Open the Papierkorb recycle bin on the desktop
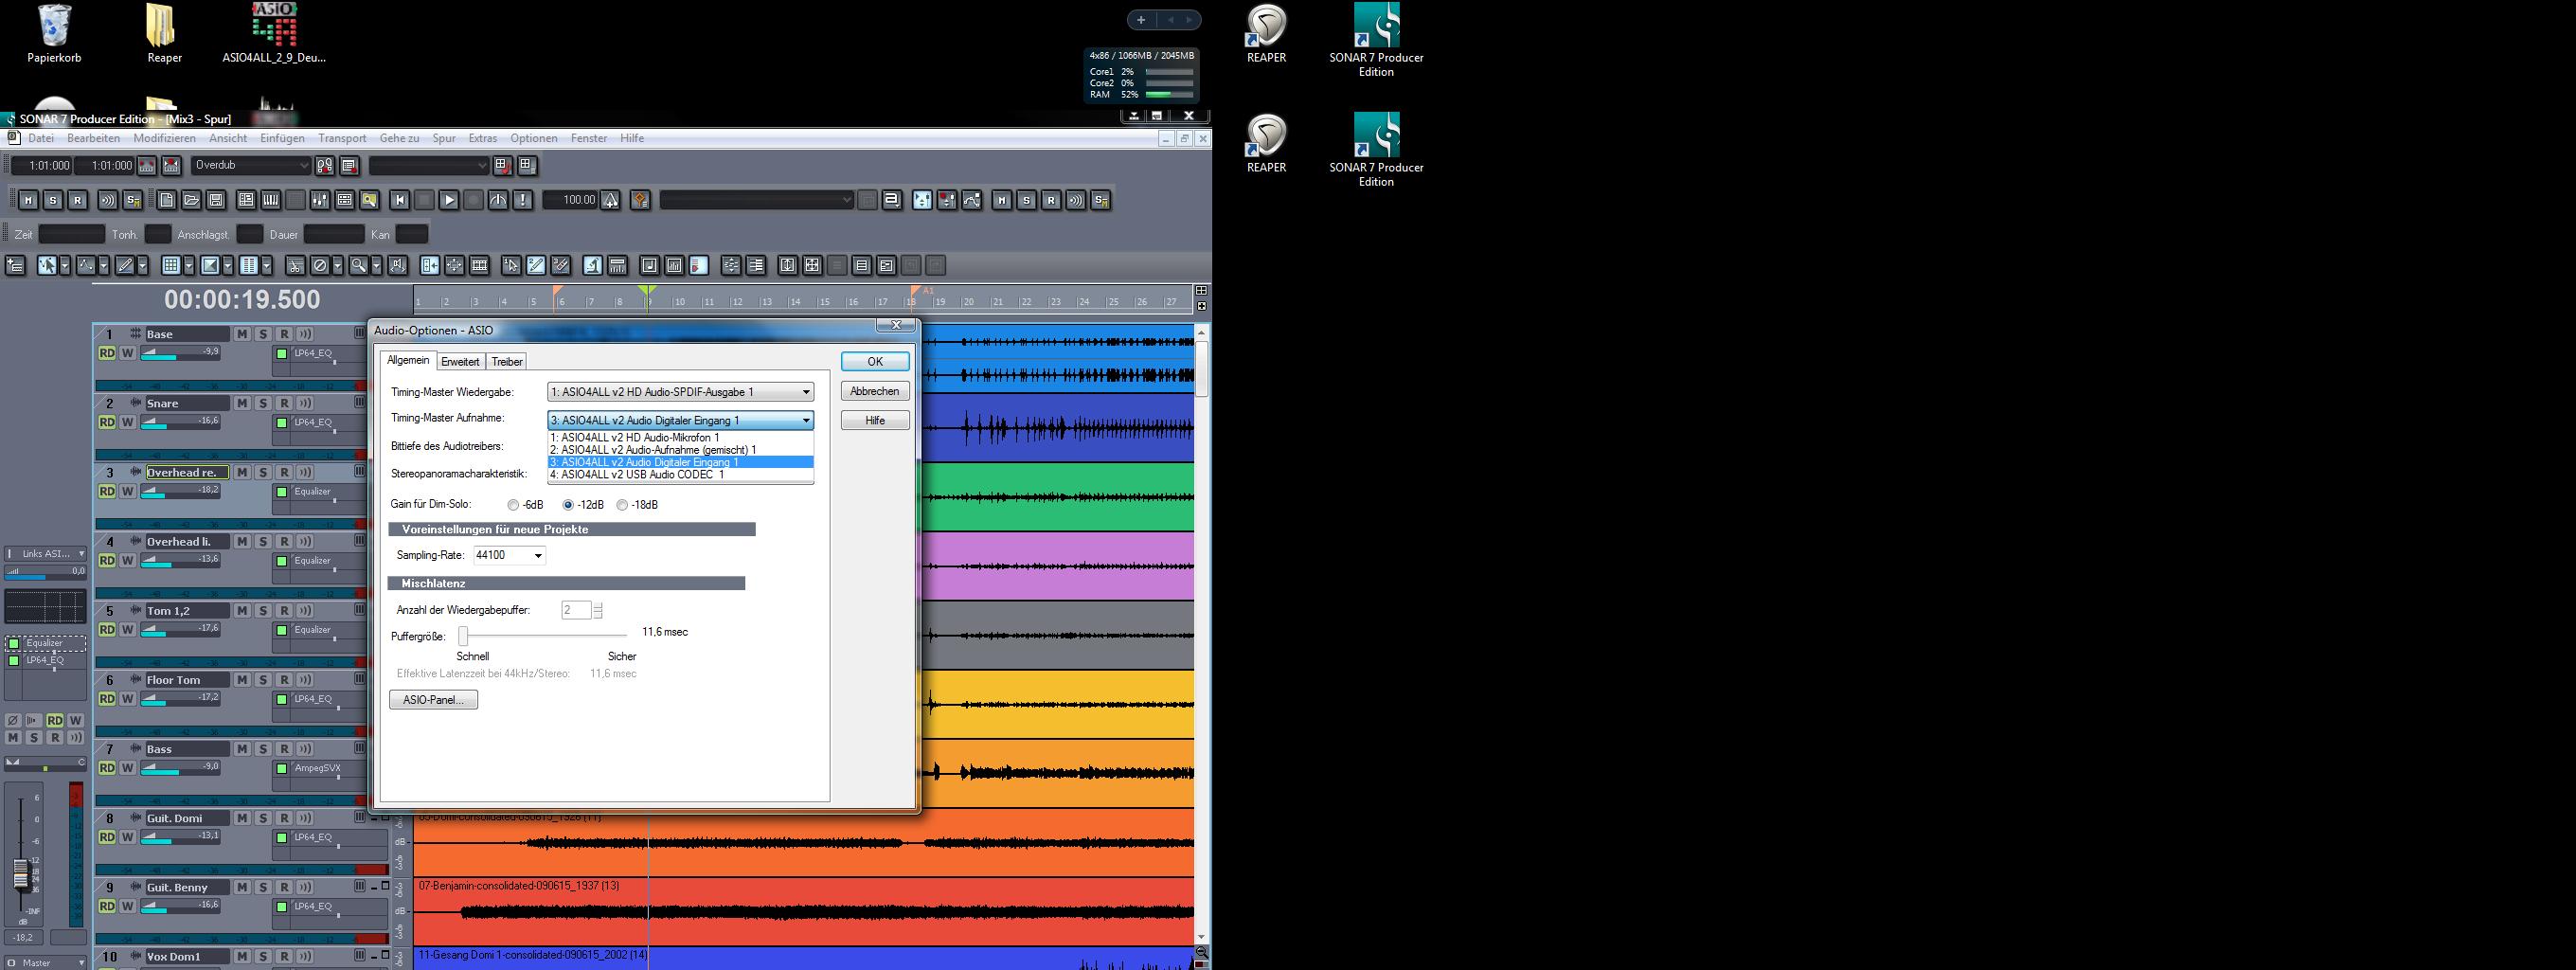The image size is (2576, 970). tap(54, 34)
